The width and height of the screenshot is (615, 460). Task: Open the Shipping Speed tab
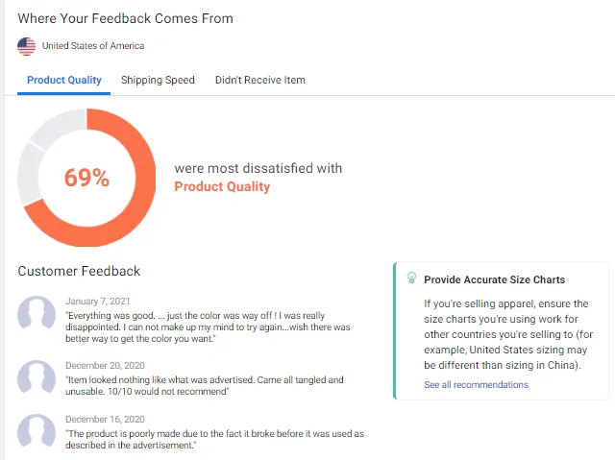[x=158, y=80]
